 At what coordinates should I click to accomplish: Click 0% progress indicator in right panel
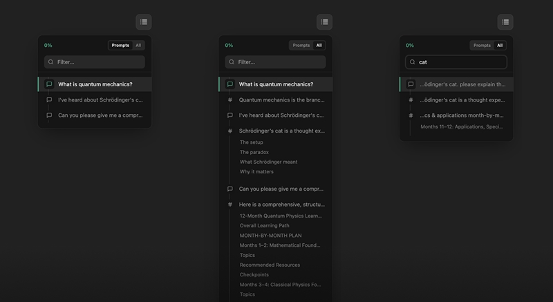[410, 45]
